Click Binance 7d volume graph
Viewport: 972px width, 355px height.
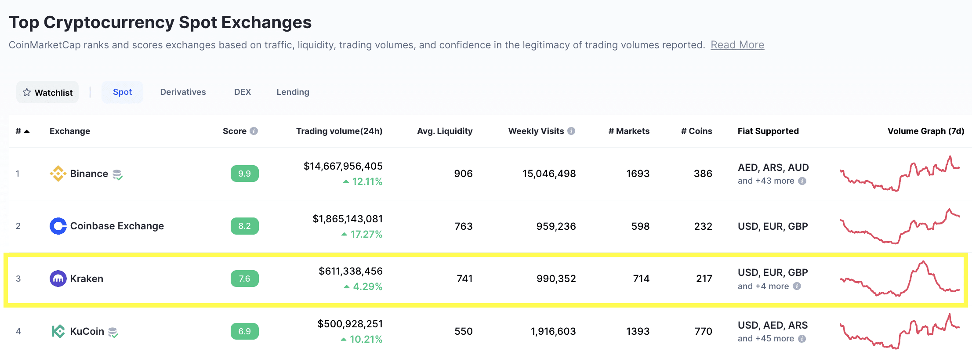tap(900, 174)
